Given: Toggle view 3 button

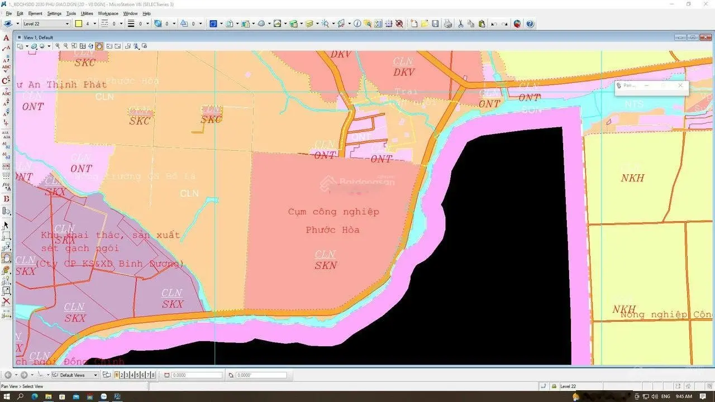Looking at the screenshot, I should point(127,375).
